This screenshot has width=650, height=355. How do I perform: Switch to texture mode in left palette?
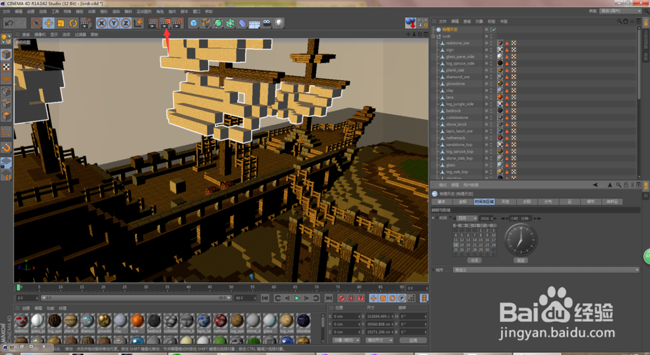(6, 67)
